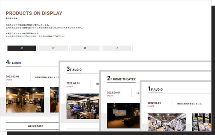Click the 1F AUDIO section heading

[155, 89]
